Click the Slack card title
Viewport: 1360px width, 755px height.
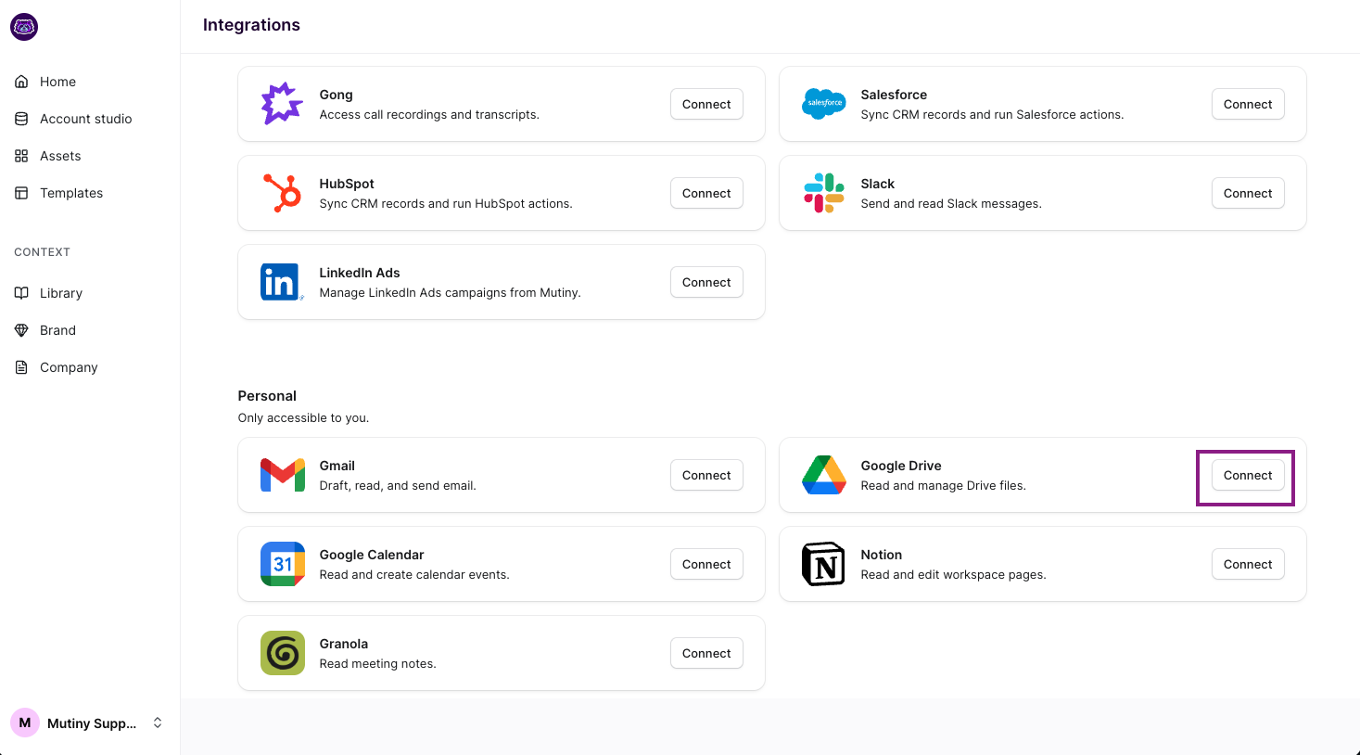point(878,184)
